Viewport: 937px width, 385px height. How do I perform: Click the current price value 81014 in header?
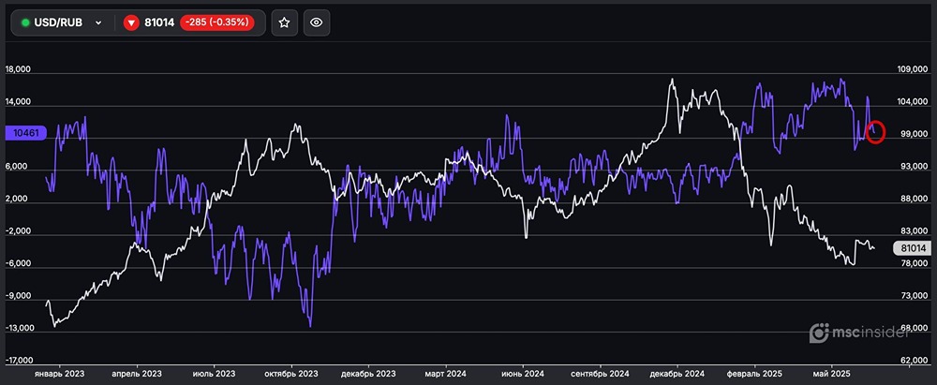[x=159, y=22]
